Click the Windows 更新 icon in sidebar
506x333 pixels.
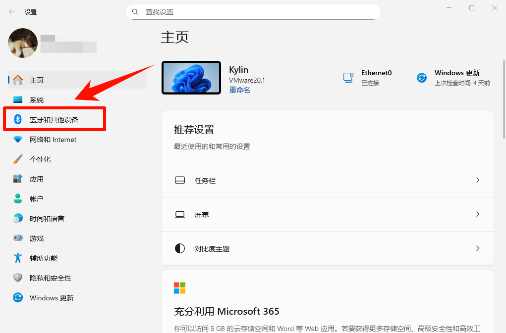pyautogui.click(x=18, y=297)
